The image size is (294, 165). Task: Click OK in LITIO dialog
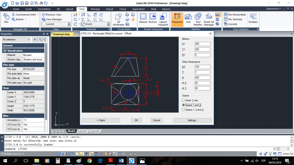136,120
